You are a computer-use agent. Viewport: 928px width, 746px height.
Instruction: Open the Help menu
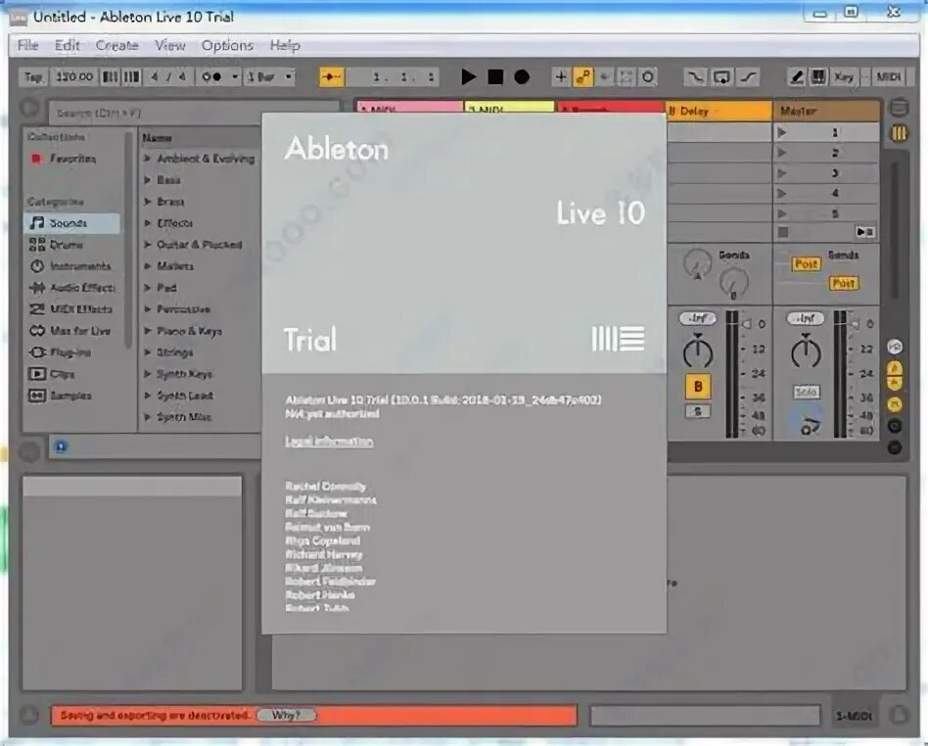point(285,46)
